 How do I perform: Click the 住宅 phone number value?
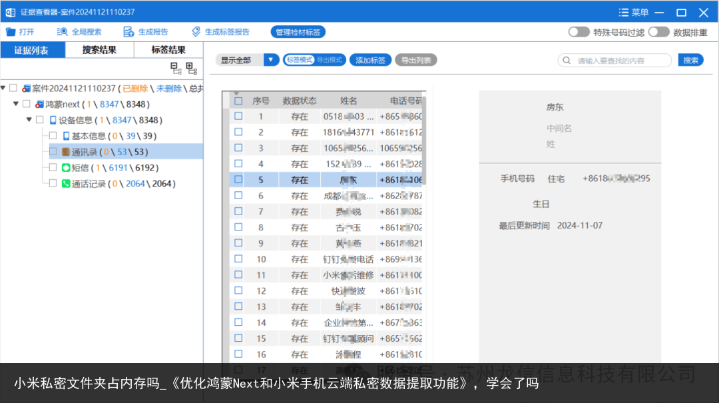click(616, 179)
